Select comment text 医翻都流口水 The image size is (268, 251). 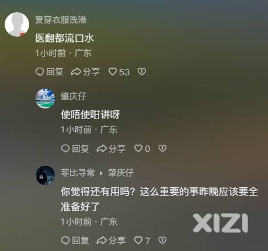tap(65, 38)
